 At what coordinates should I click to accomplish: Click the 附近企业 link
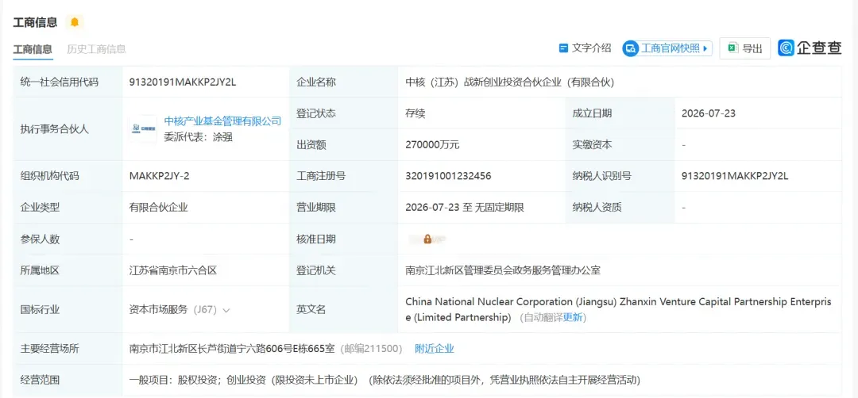tap(435, 348)
